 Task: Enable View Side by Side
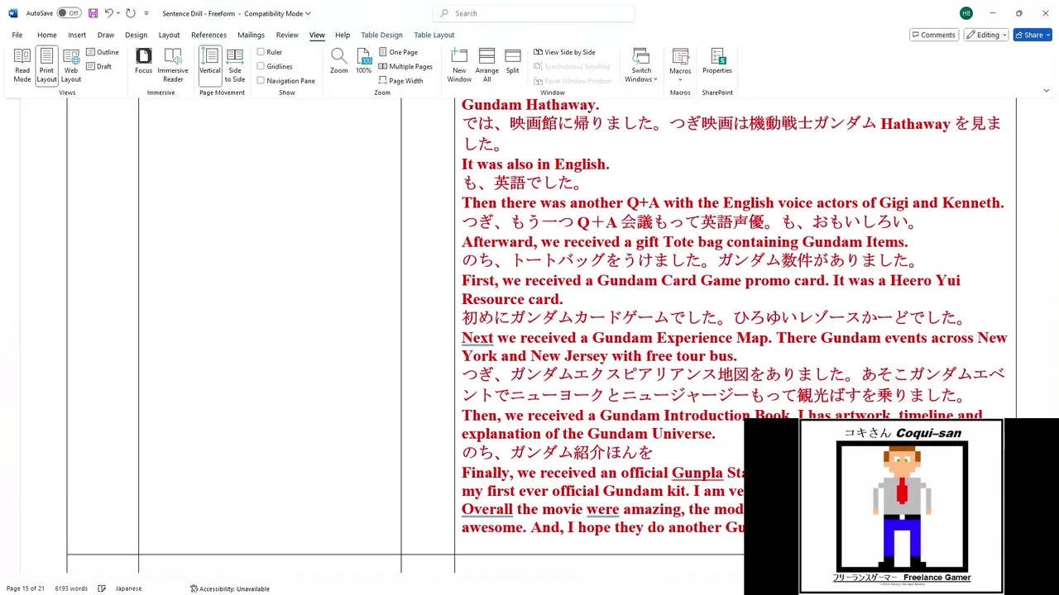point(564,52)
